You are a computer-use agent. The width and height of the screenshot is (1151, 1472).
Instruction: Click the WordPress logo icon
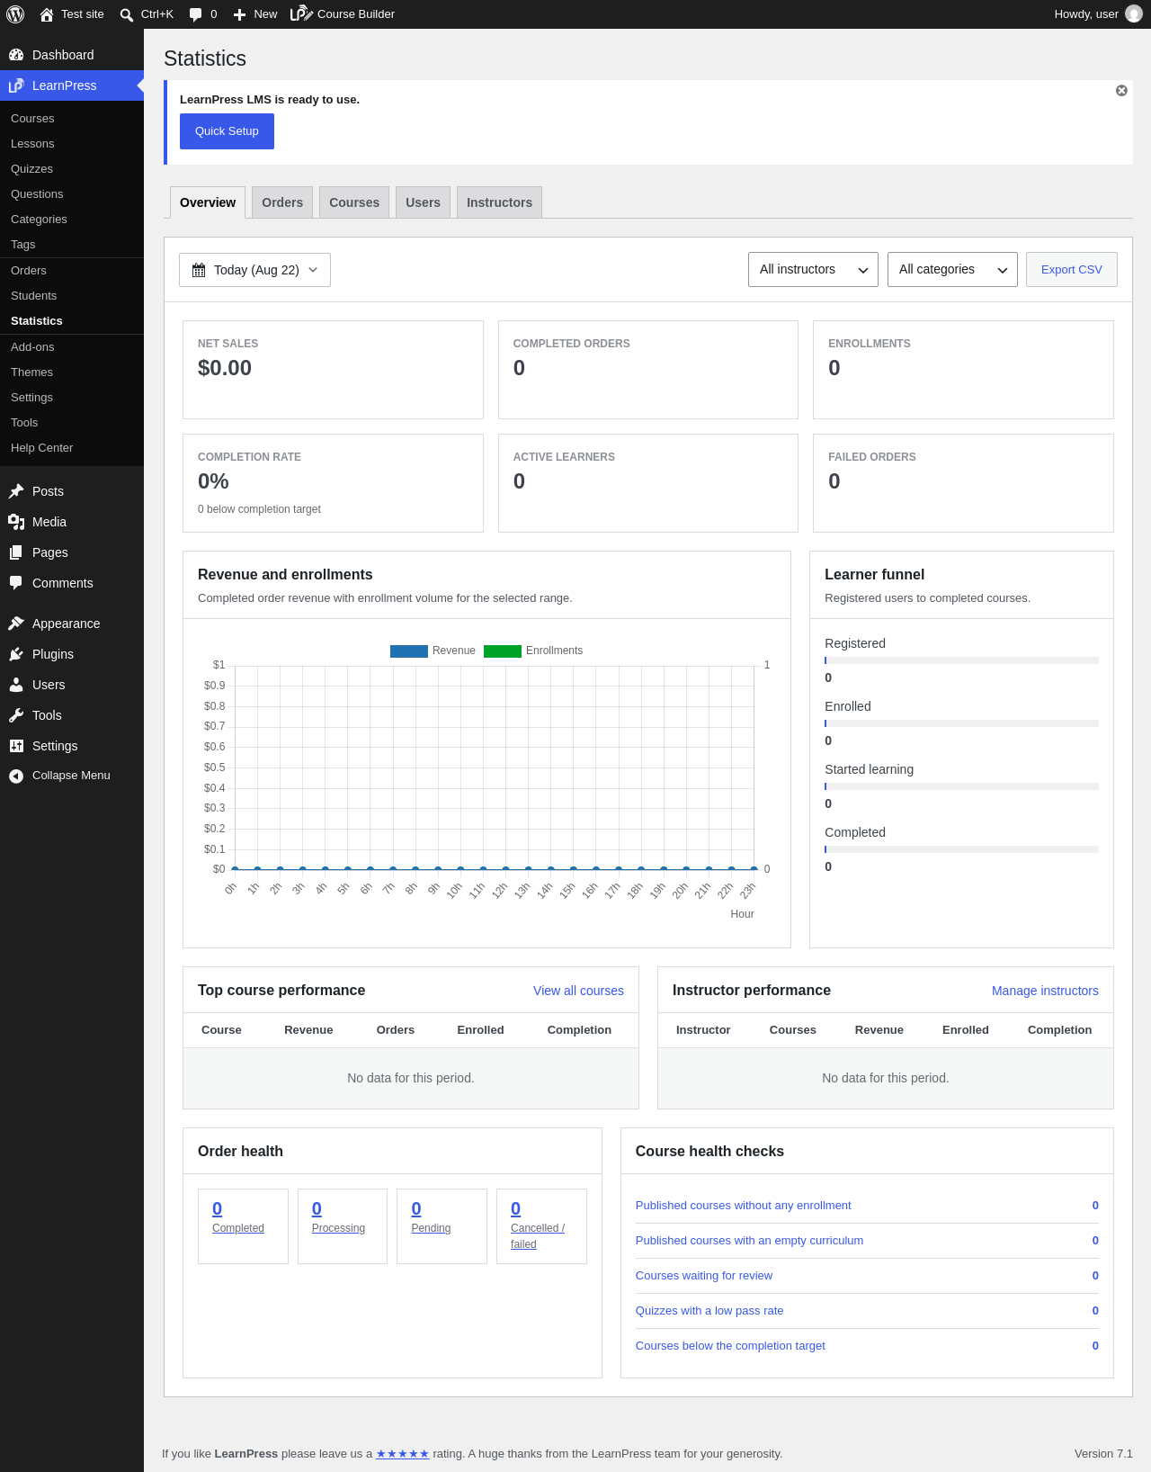15,14
